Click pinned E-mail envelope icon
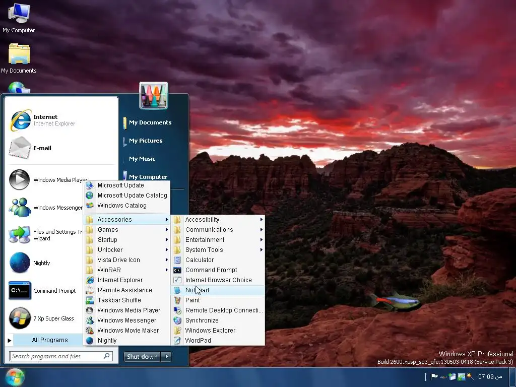516x387 pixels. click(20, 148)
